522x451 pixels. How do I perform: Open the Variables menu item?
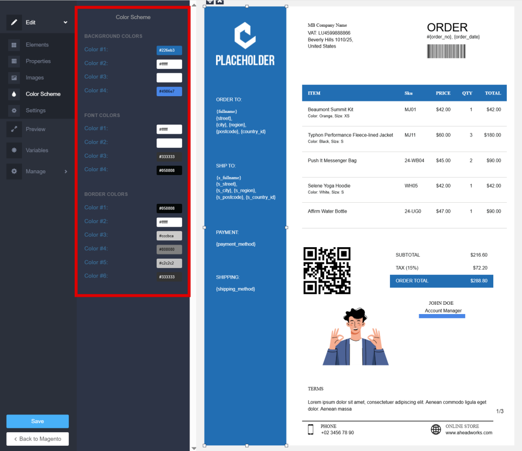[37, 150]
